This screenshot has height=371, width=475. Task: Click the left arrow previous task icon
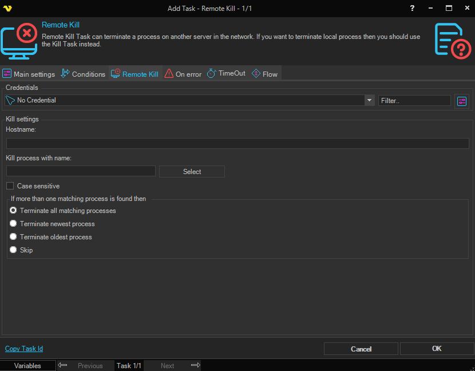(x=62, y=365)
